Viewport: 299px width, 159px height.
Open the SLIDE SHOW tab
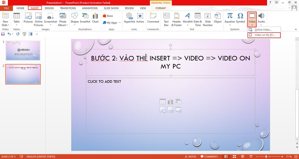pos(111,8)
